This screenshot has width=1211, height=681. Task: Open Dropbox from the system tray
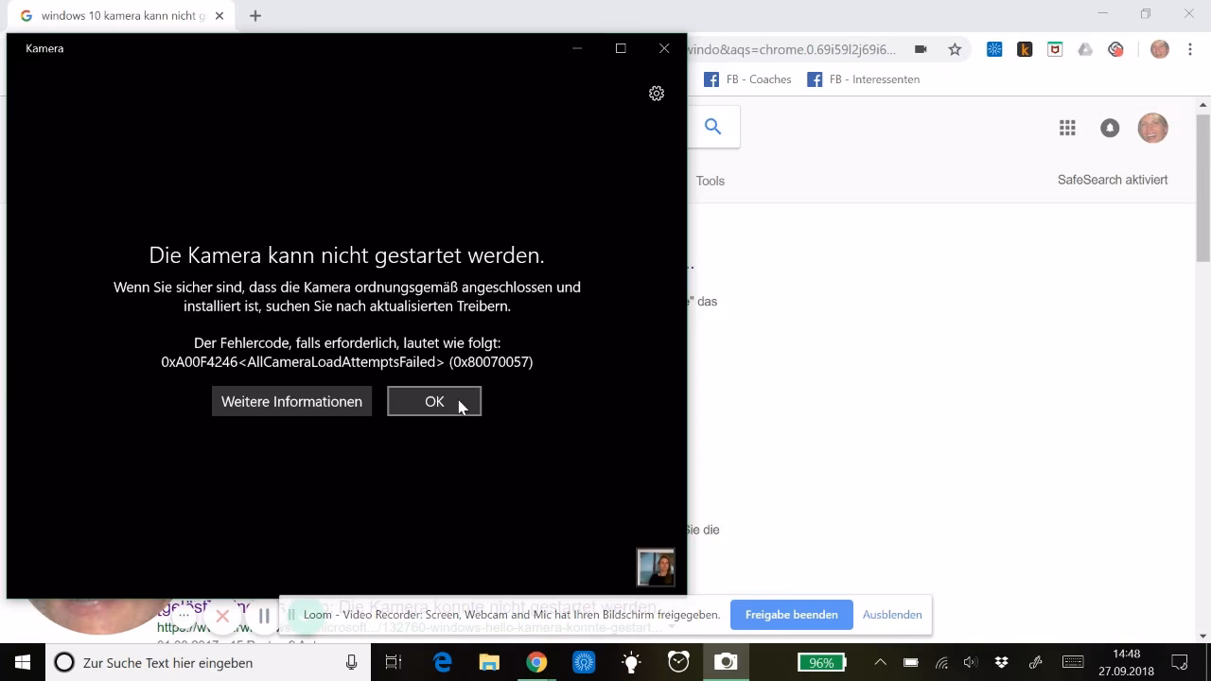click(1000, 662)
